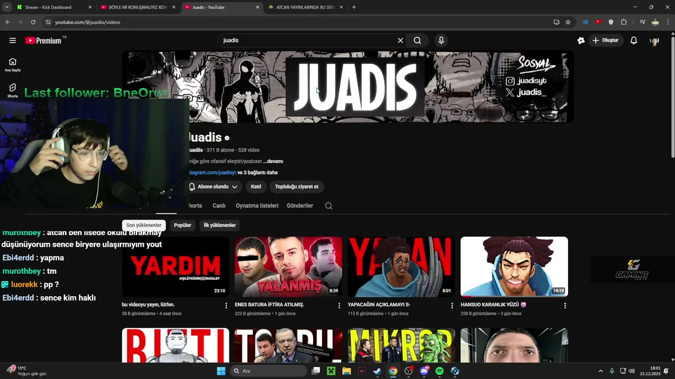Open the YouTube hamburger guide menu
This screenshot has height=379, width=675.
tap(13, 41)
